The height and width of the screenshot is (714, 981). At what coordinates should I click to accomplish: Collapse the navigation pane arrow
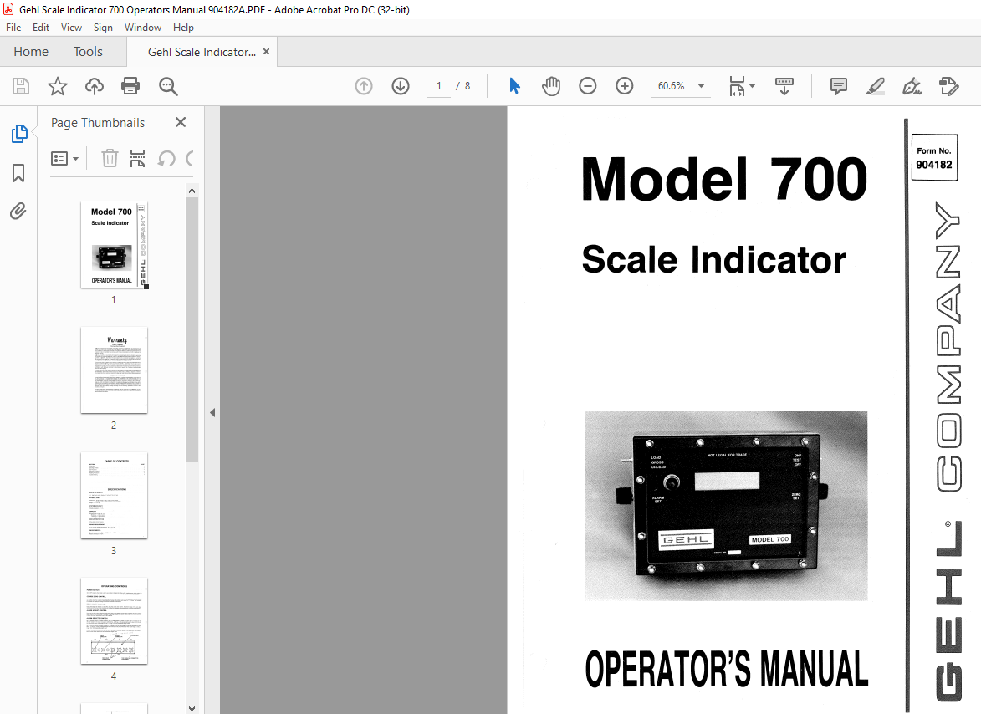pyautogui.click(x=212, y=413)
